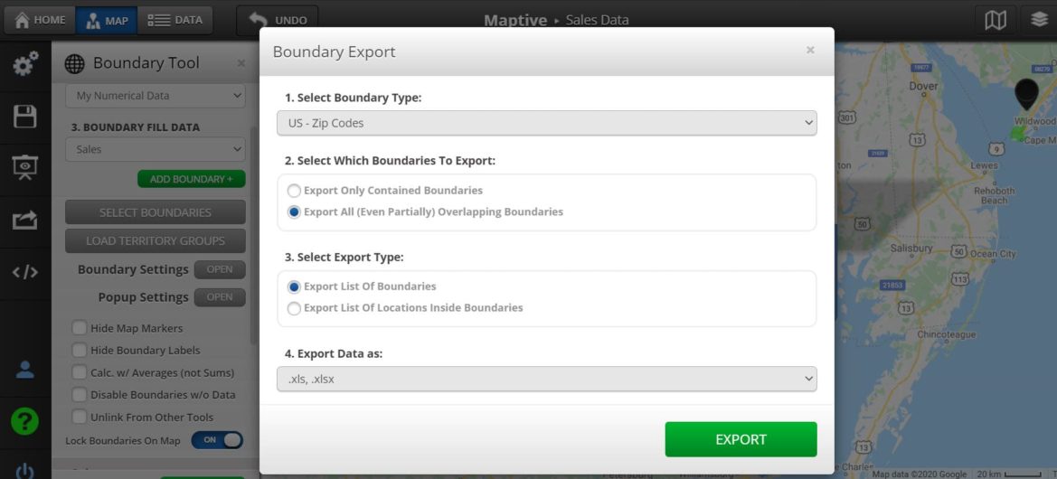This screenshot has height=479, width=1057.
Task: Click the user account icon
Action: click(x=24, y=369)
